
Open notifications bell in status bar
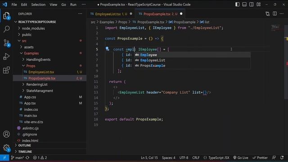(282, 157)
